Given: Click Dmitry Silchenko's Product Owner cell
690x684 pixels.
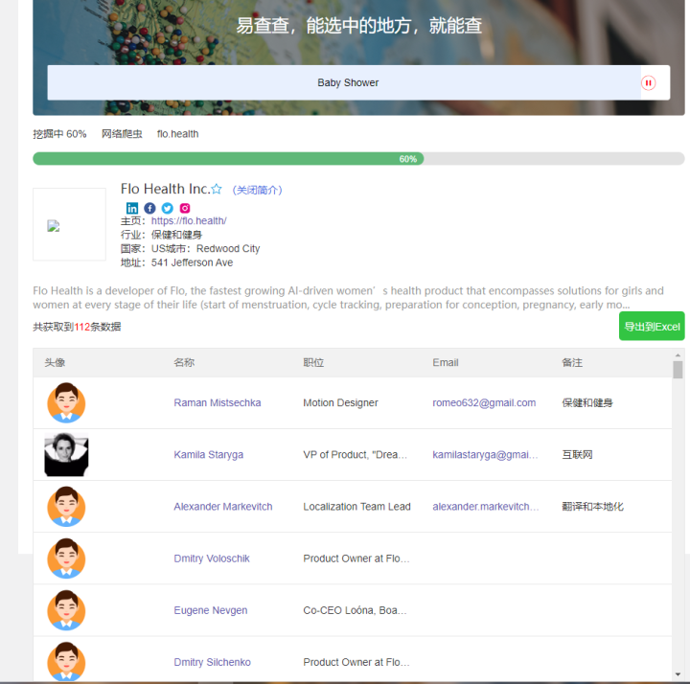Looking at the screenshot, I should click(356, 663).
